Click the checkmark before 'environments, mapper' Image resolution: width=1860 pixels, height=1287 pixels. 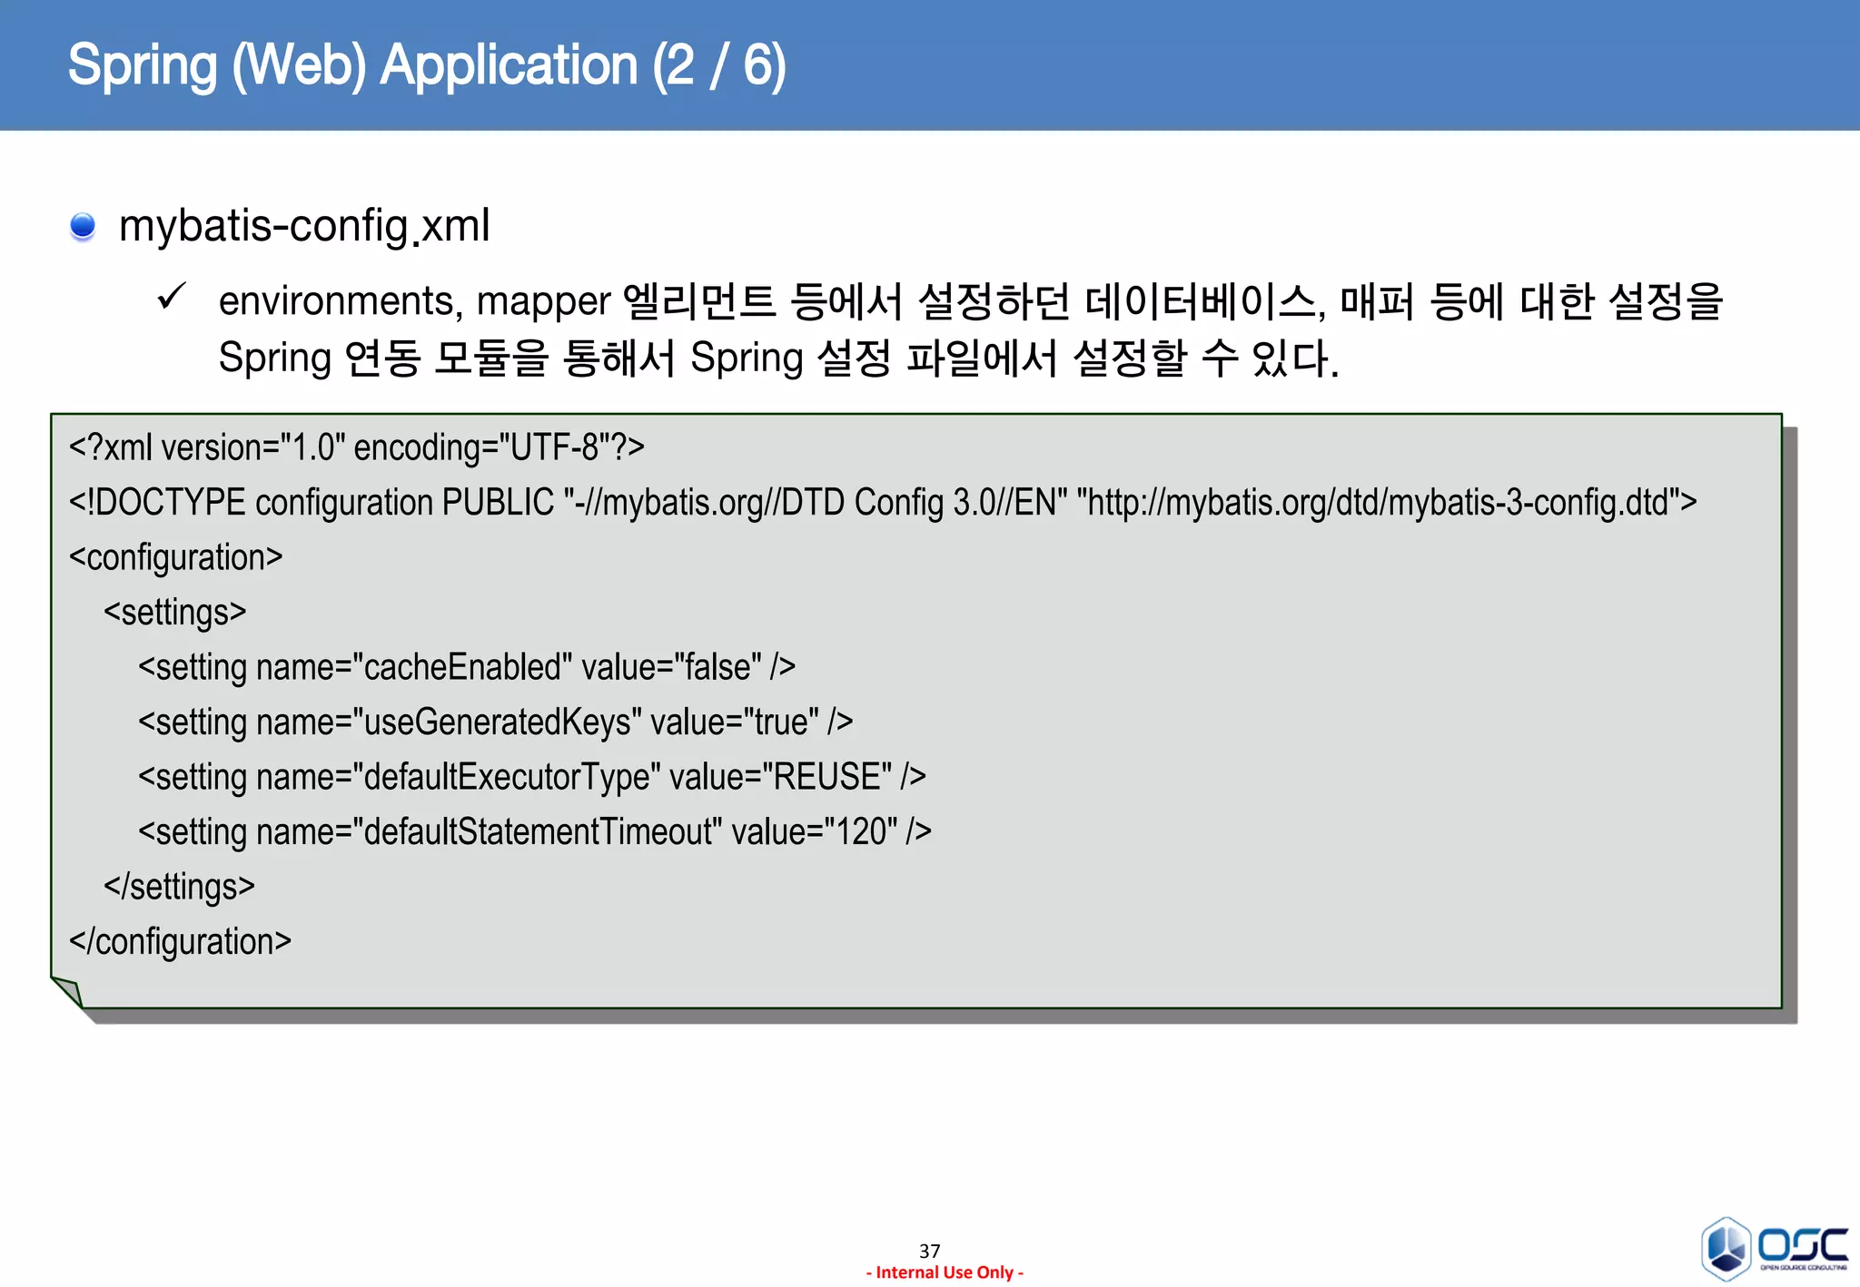172,297
